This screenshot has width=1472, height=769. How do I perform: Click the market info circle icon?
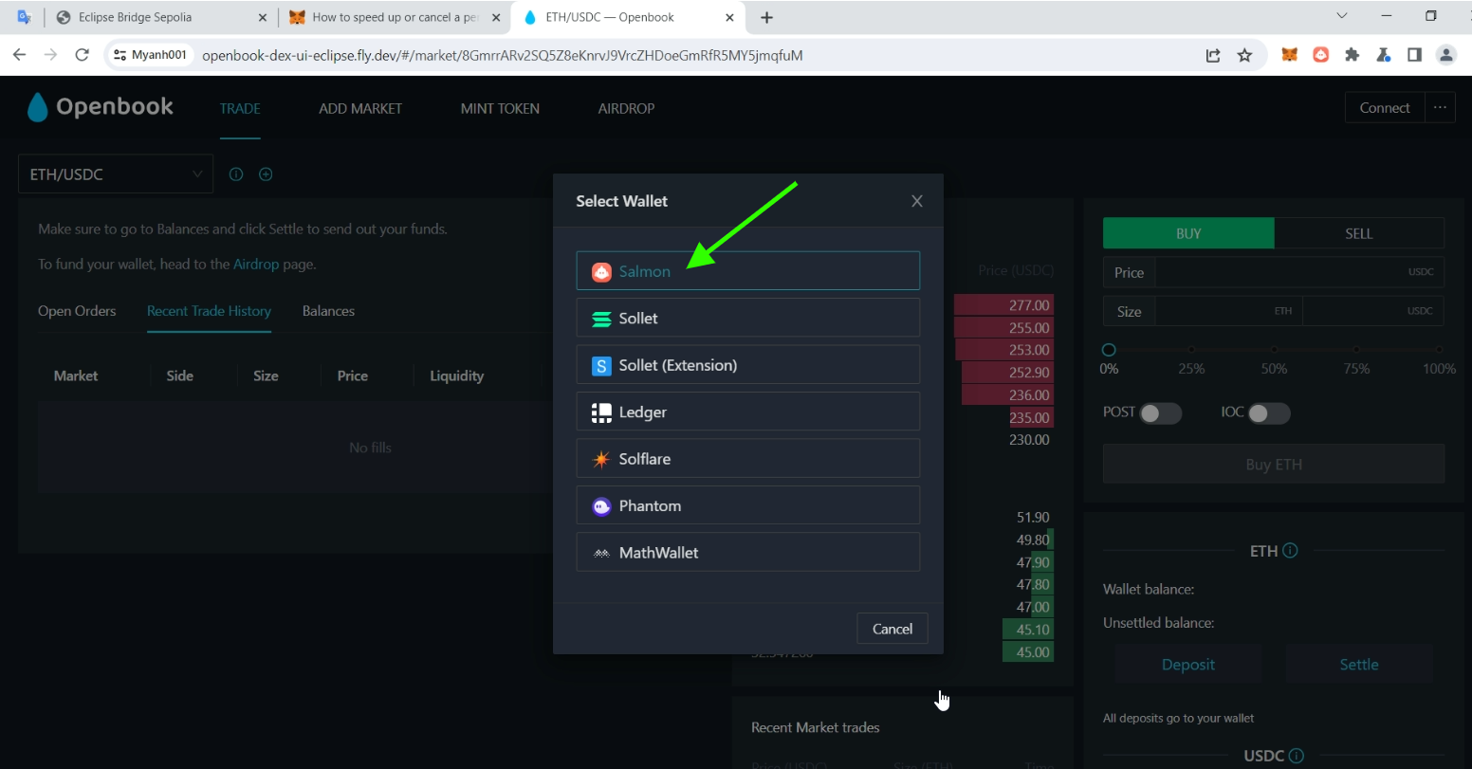click(x=236, y=174)
